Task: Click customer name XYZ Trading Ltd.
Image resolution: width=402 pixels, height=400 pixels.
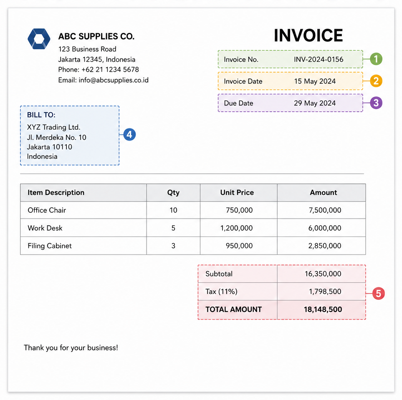Action: (x=53, y=127)
